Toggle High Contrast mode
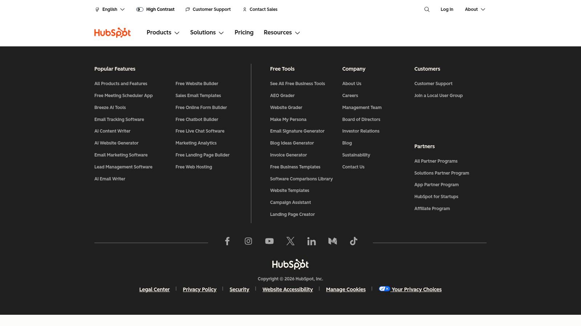This screenshot has height=326, width=581. (140, 9)
